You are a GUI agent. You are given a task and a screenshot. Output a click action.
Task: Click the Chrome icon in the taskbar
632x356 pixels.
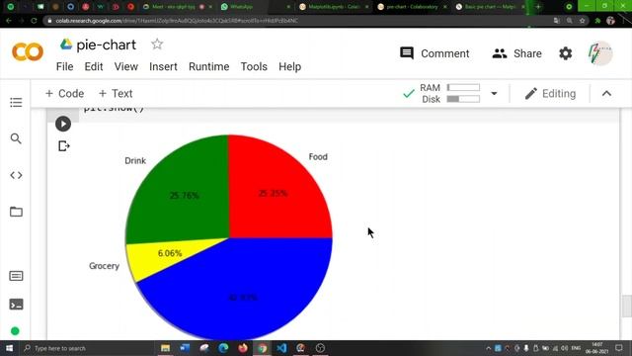click(x=262, y=348)
